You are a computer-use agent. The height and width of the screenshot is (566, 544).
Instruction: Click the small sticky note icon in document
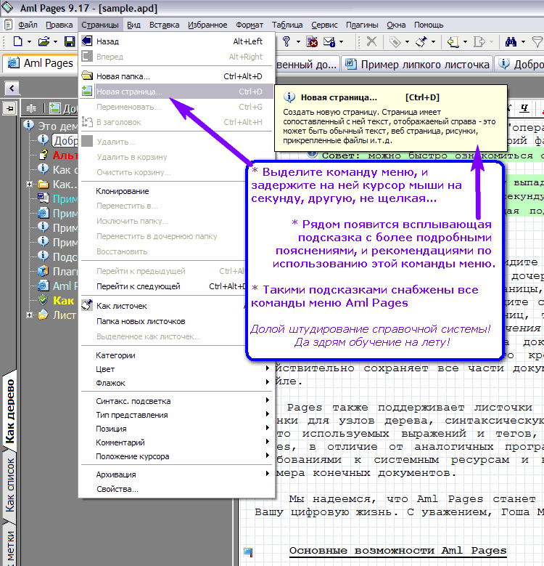coord(248,551)
